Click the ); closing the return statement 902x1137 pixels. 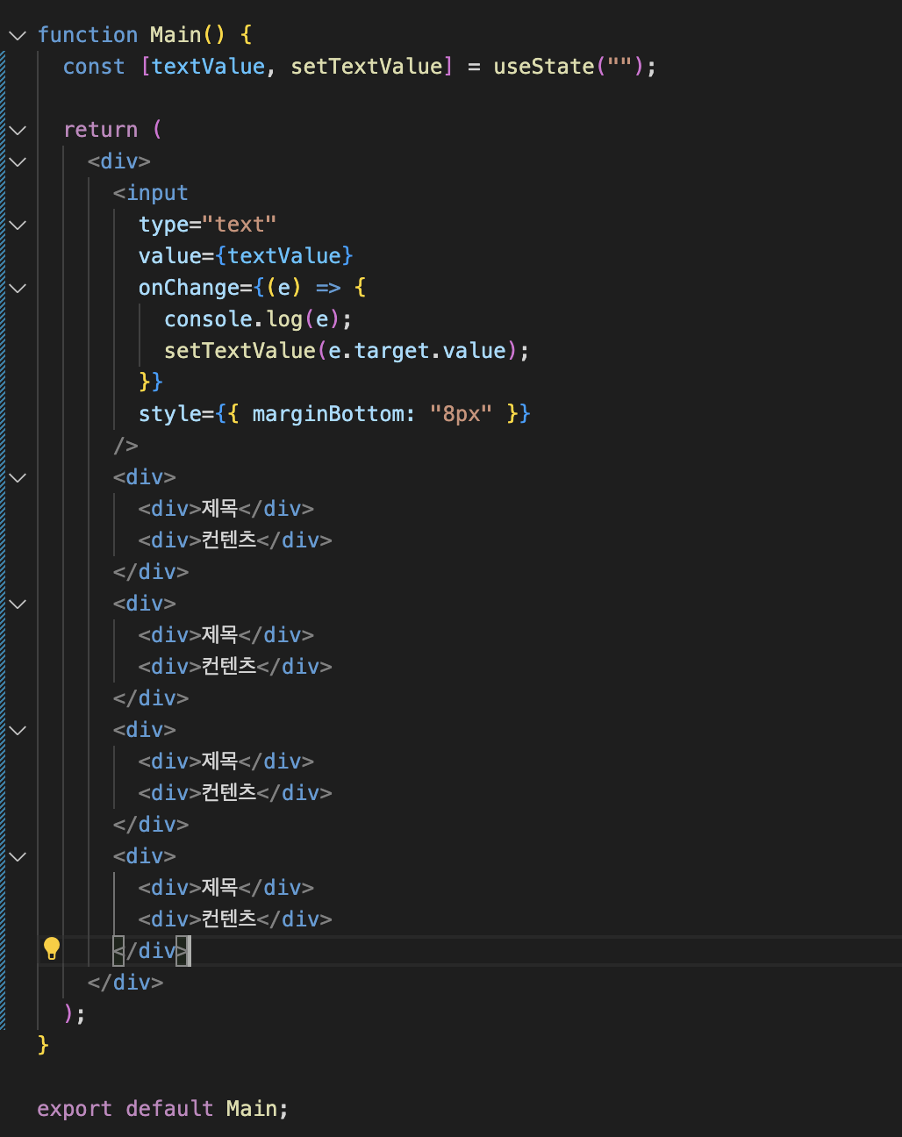(x=75, y=1014)
